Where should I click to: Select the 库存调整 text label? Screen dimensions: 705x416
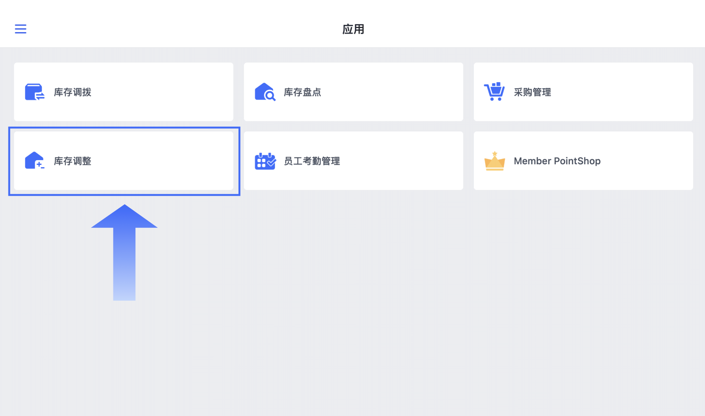pyautogui.click(x=72, y=161)
